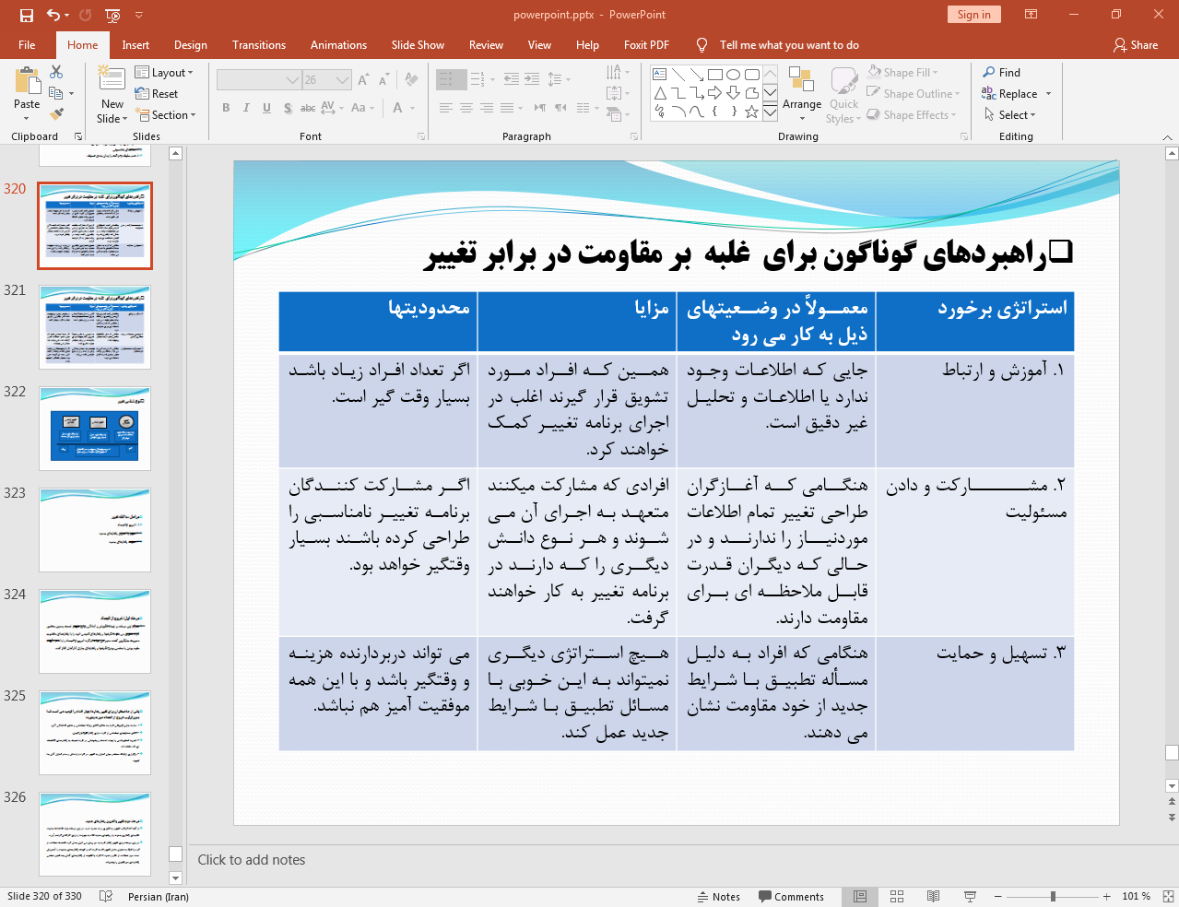Open the font size dropdown arrow
This screenshot has height=907, width=1179.
[343, 80]
